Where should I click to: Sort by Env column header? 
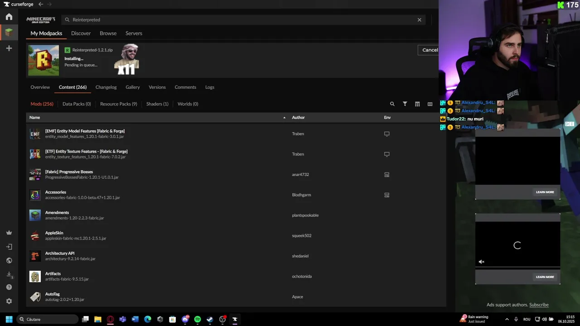[387, 118]
